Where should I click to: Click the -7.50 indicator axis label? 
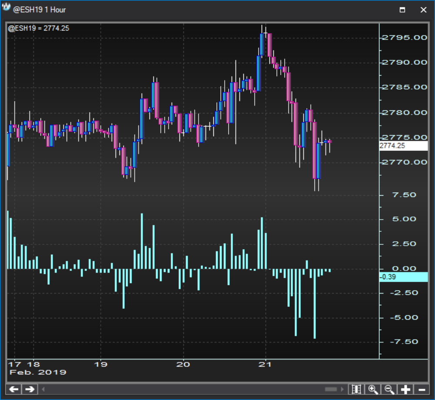click(x=404, y=341)
